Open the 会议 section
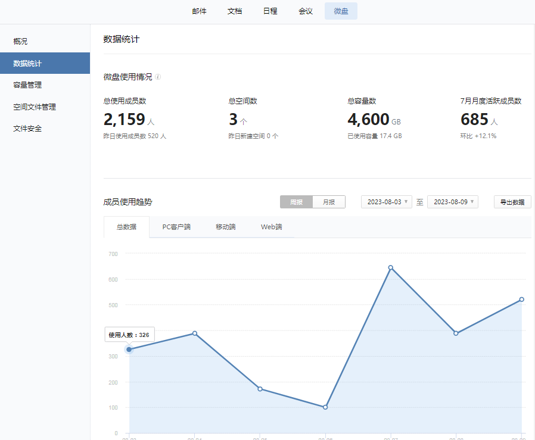 pos(305,11)
